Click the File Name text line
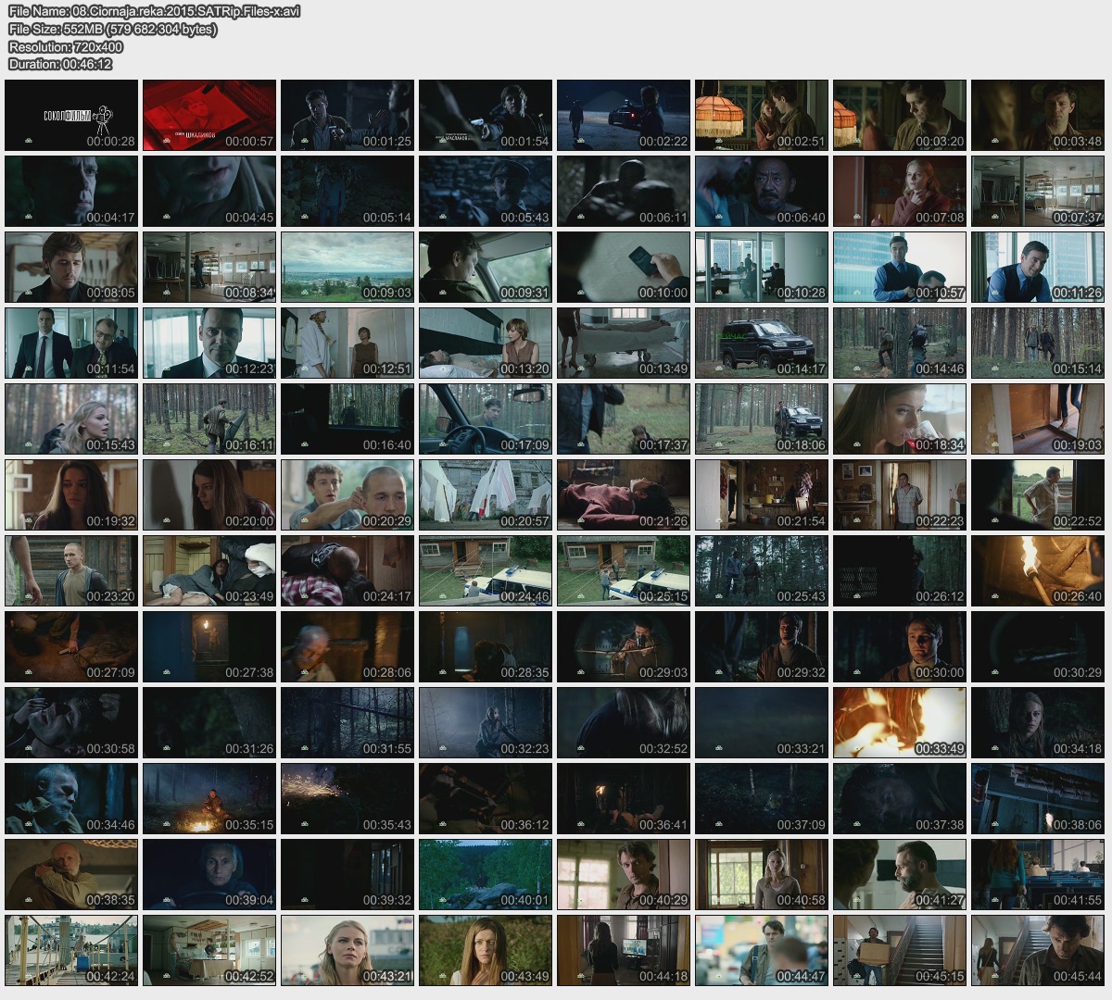This screenshot has width=1112, height=1000. 154,11
